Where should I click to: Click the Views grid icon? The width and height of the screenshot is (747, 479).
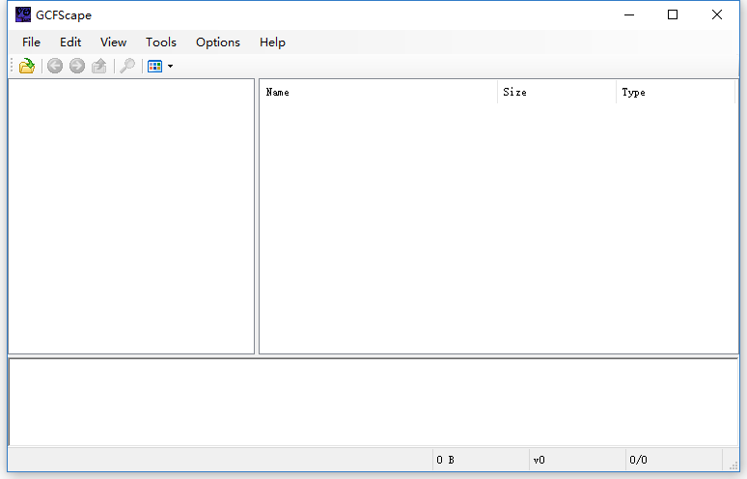[154, 66]
